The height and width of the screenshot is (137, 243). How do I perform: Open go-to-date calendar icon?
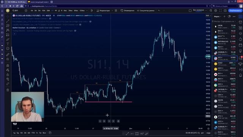(50, 133)
